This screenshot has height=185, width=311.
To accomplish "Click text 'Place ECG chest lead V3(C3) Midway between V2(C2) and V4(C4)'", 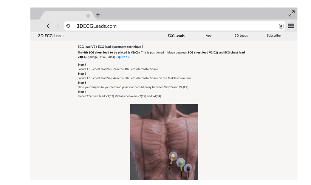I will tap(119, 96).
